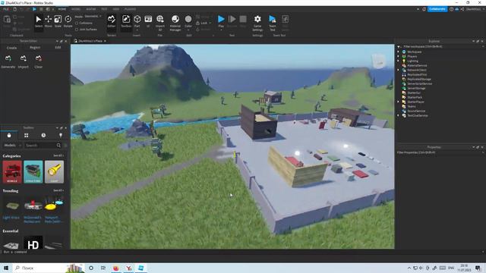Image resolution: width=486 pixels, height=273 pixels.
Task: Open the AVATAR ribbon tab
Action: click(x=91, y=9)
